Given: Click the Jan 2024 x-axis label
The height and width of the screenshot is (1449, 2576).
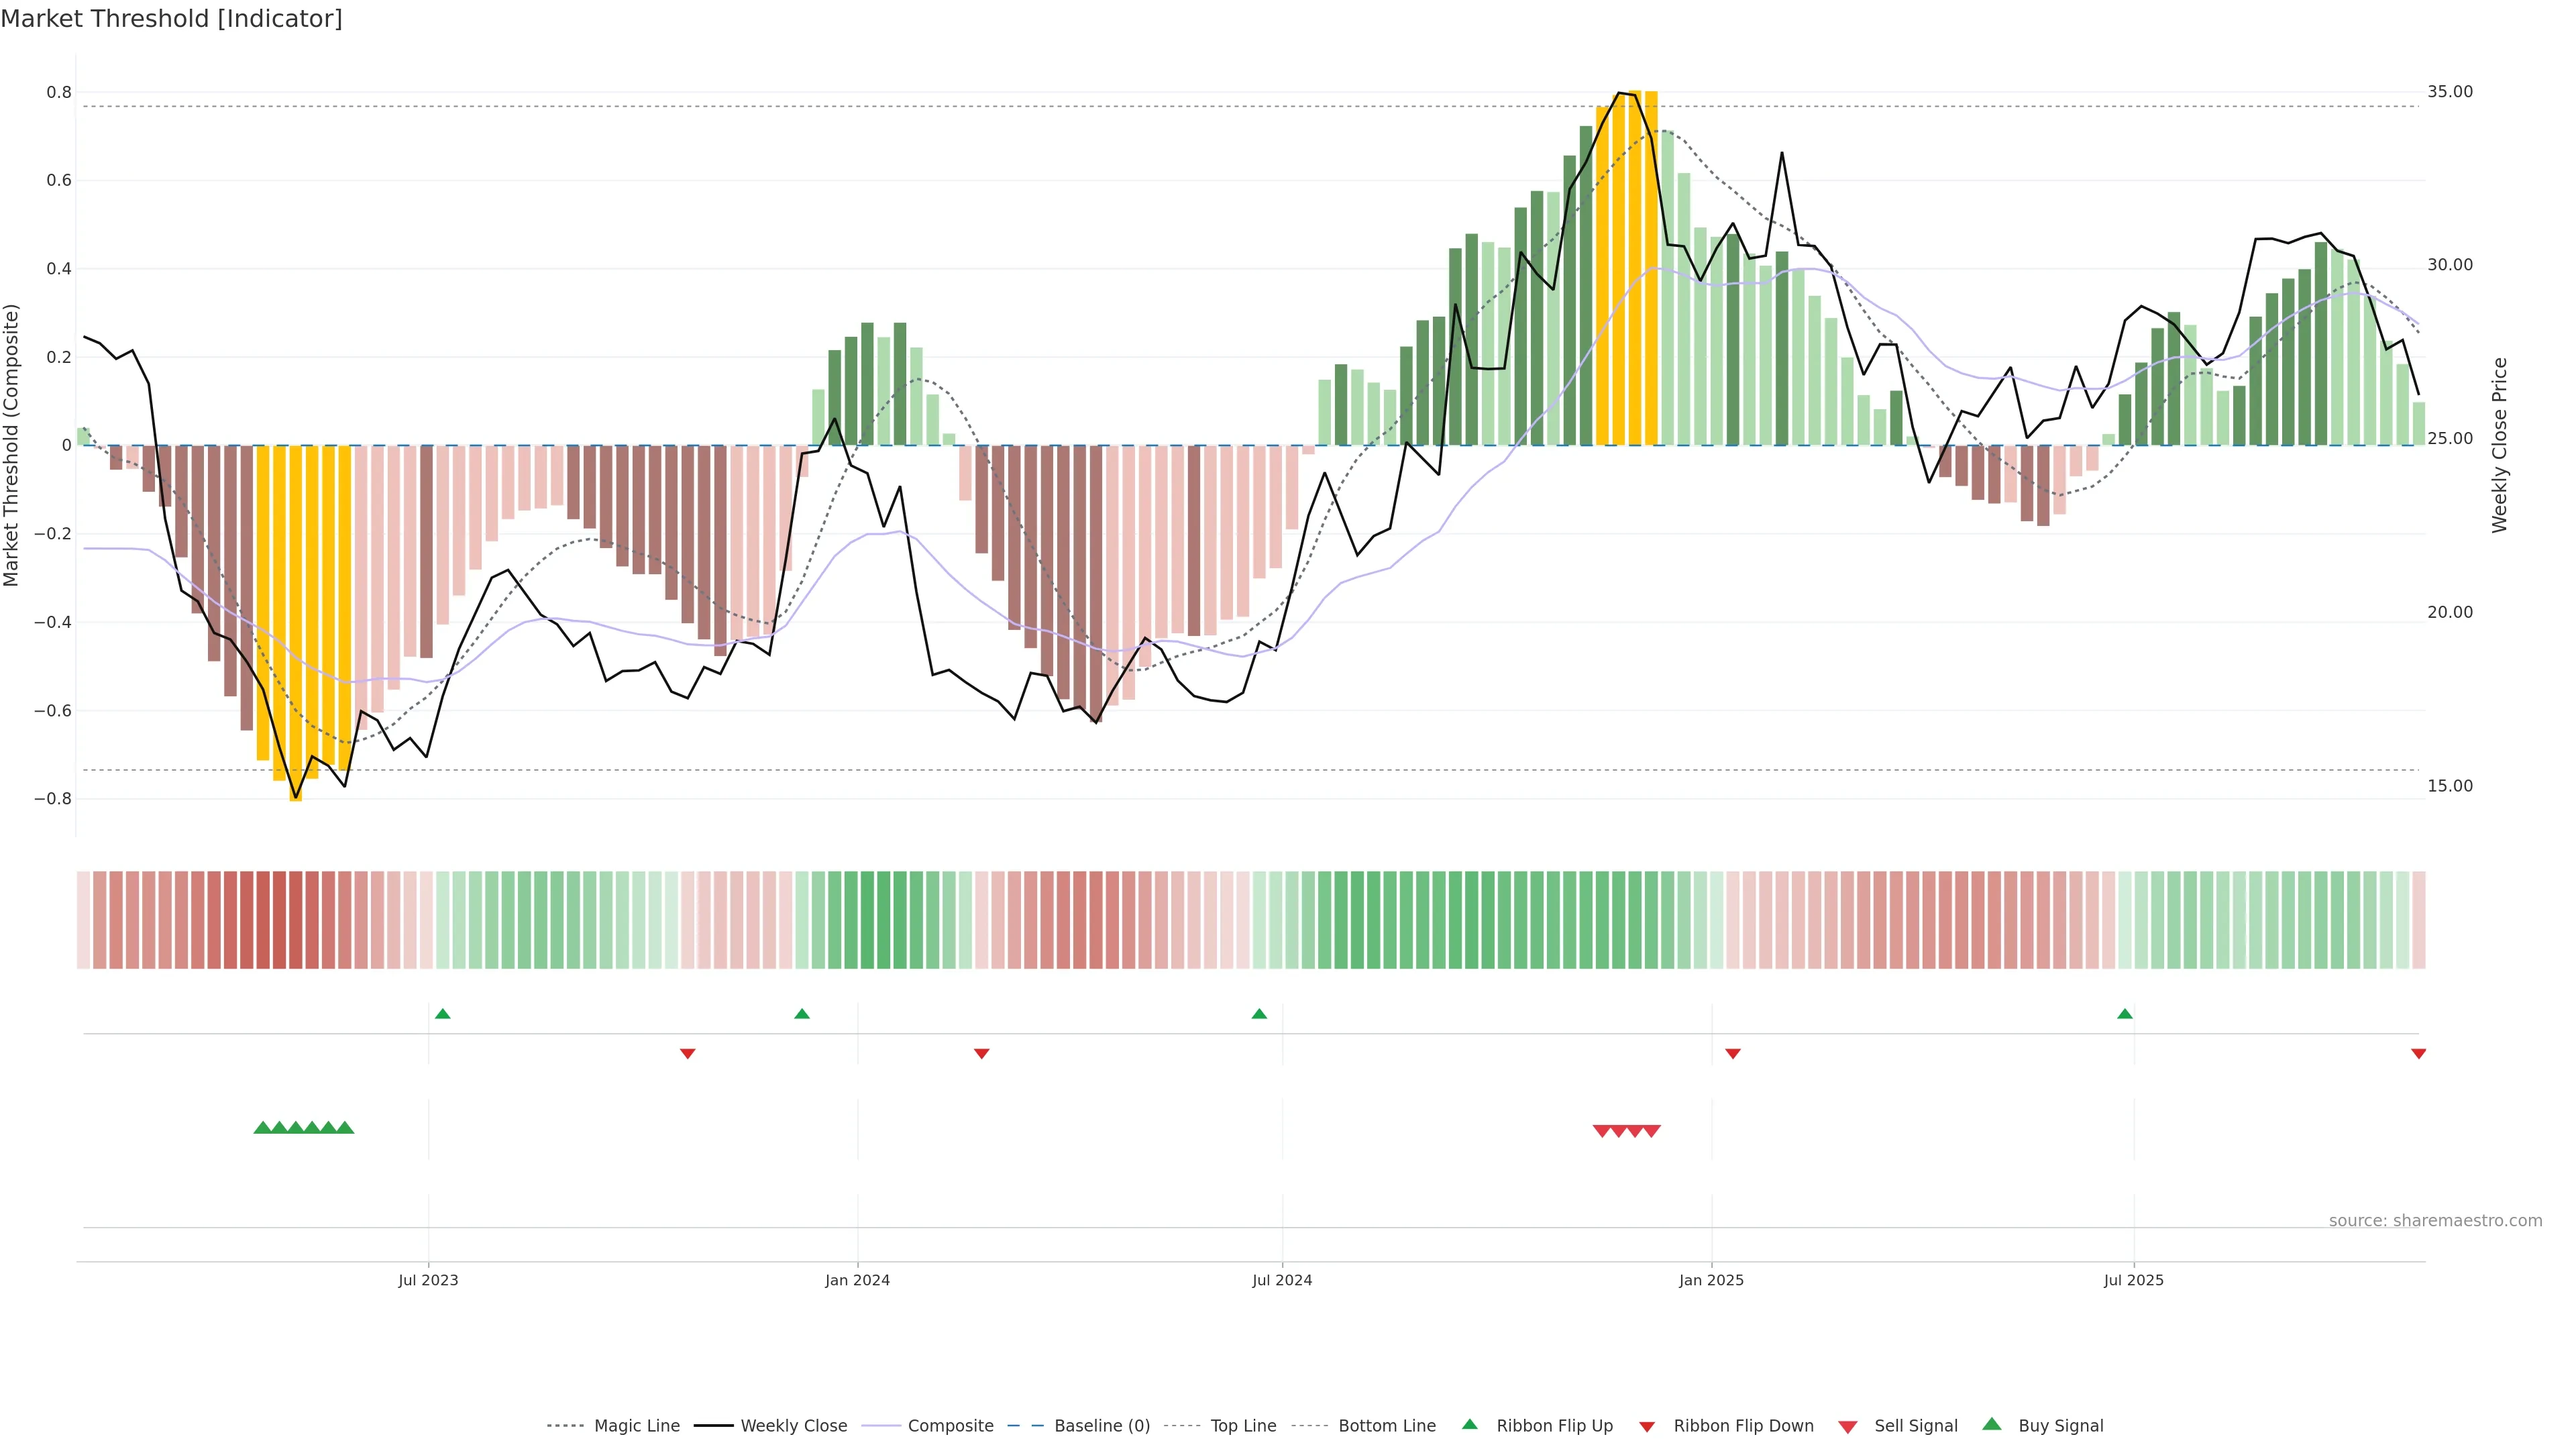Looking at the screenshot, I should click(x=857, y=1280).
